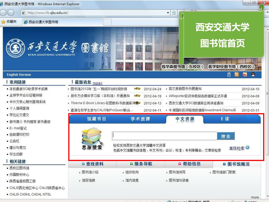269x202 pixels.
Task: Select the 西安交通大学图书馆 browser tab
Action: pos(63,22)
